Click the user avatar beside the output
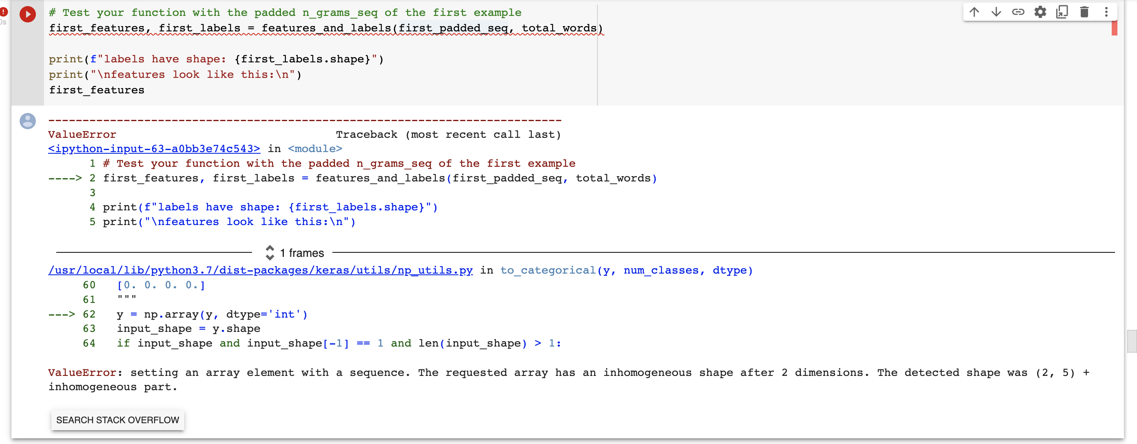The image size is (1137, 444). [27, 121]
